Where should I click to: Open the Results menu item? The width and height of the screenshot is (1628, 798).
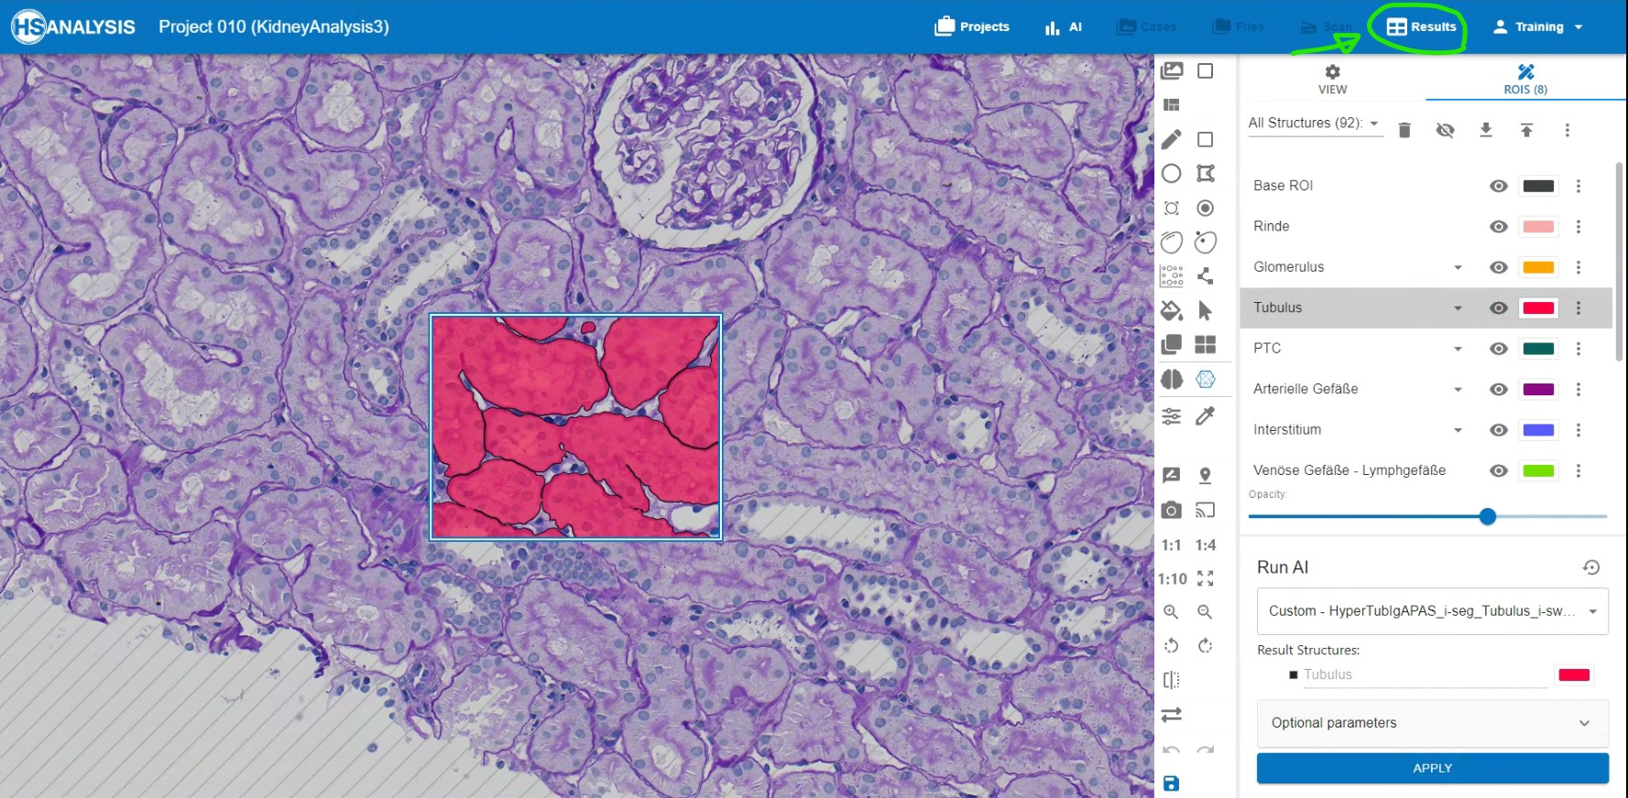point(1421,27)
